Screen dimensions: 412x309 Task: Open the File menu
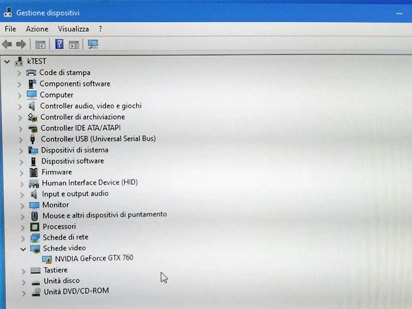pyautogui.click(x=10, y=29)
